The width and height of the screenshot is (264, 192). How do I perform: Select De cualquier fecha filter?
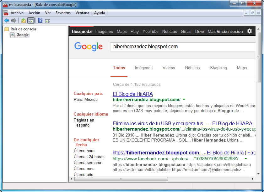(86, 142)
